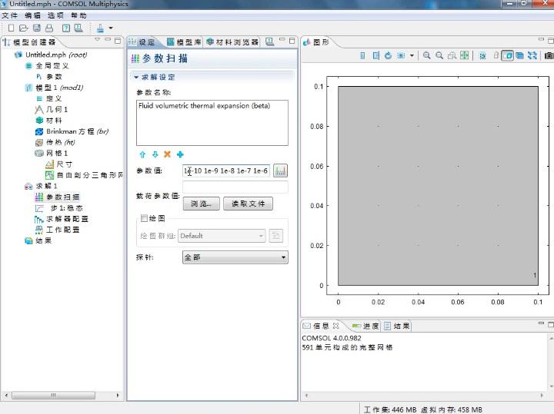Click the Save diskette icon
The image size is (554, 414).
click(36, 28)
